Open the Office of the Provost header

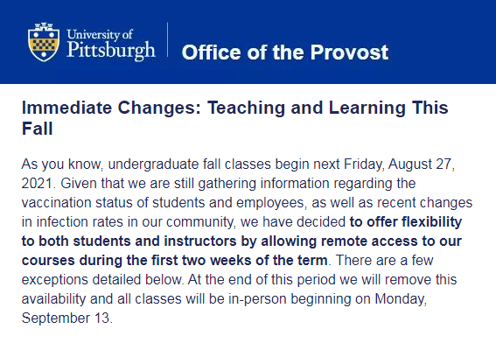click(x=285, y=52)
